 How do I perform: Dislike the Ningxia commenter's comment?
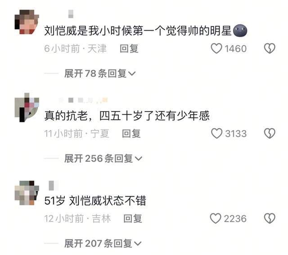(270, 133)
